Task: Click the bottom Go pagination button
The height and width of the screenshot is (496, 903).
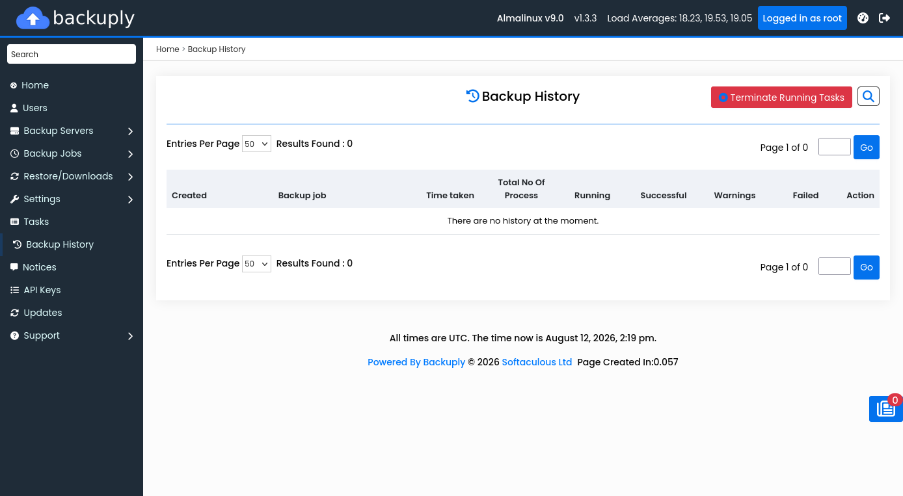Action: click(x=867, y=267)
